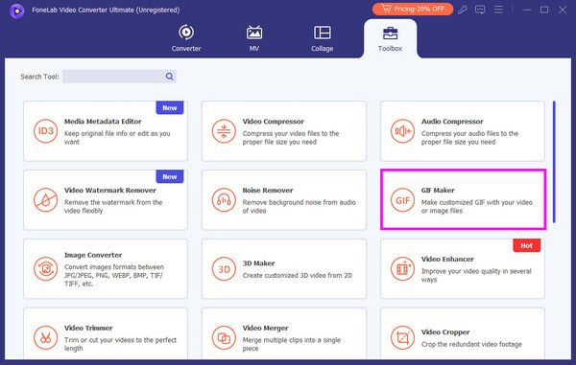Click 'Compress your video files' description
Viewport: 576px width, 365px height.
pyautogui.click(x=291, y=137)
